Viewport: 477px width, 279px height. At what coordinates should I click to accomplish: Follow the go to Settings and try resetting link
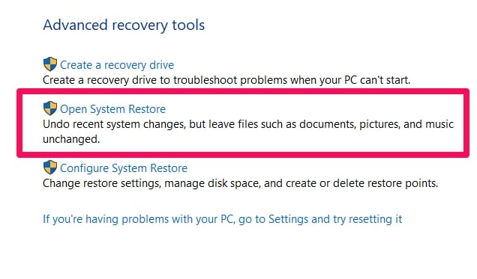223,219
